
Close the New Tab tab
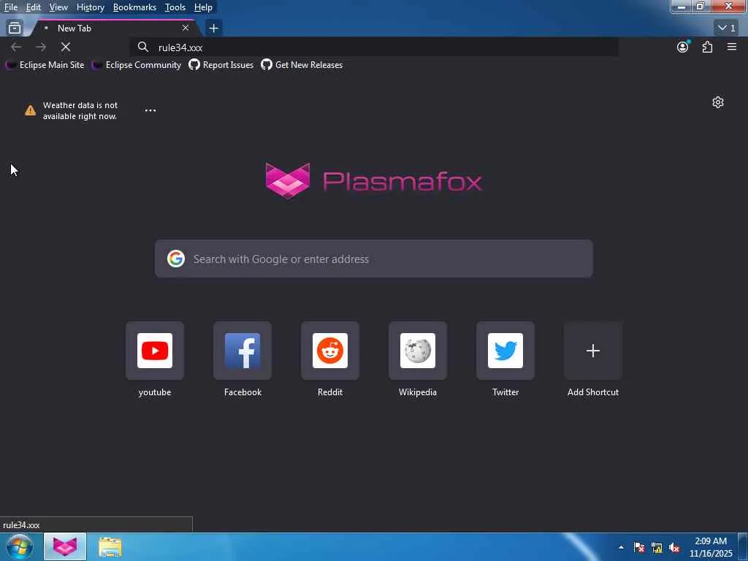coord(186,28)
